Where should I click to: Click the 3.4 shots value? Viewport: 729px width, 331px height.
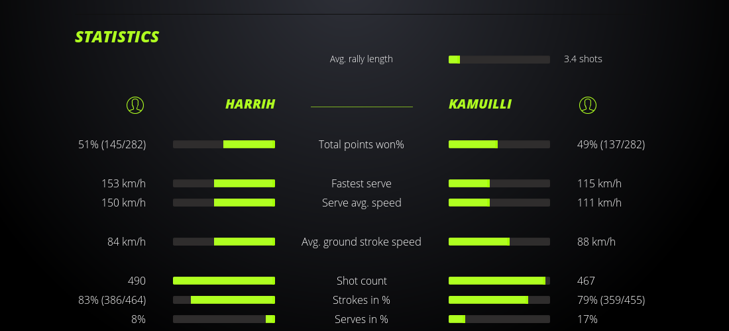(x=583, y=59)
